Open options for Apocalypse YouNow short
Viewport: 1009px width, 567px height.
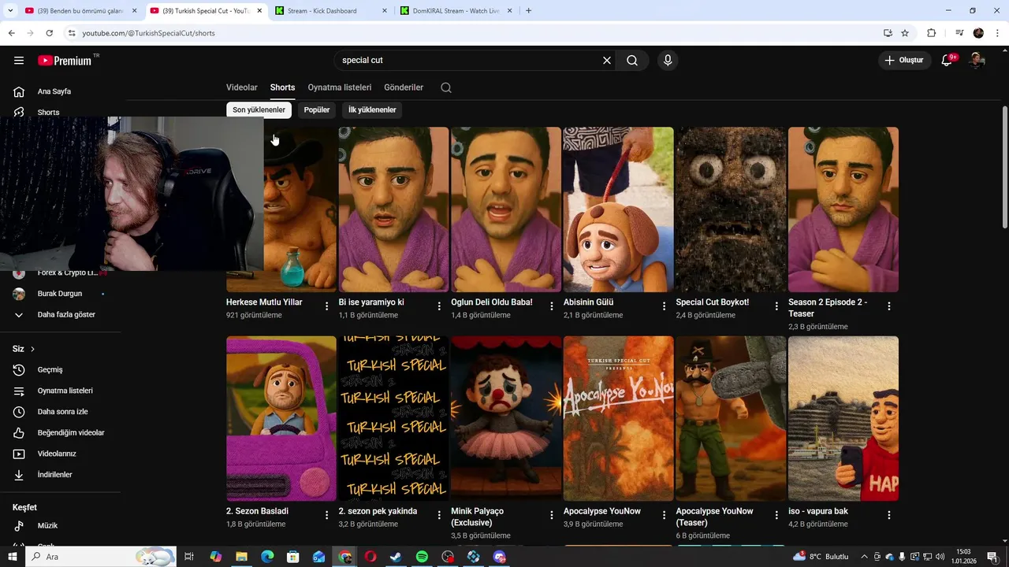(x=664, y=515)
